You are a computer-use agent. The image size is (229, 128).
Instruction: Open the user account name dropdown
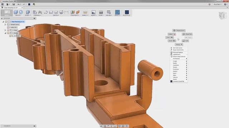click(x=218, y=4)
